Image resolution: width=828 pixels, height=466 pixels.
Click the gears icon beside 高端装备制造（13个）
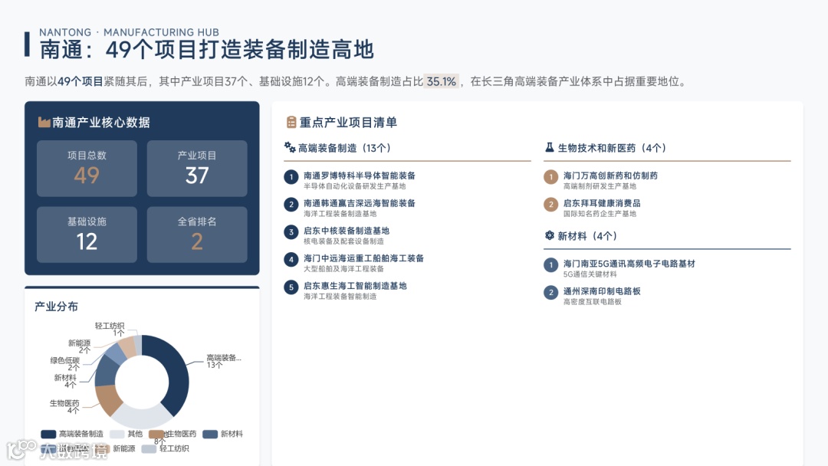tap(290, 147)
